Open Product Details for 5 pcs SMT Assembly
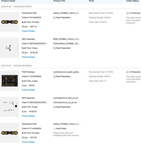Image resolution: width=141 pixels, height=144 pixels. (28, 116)
